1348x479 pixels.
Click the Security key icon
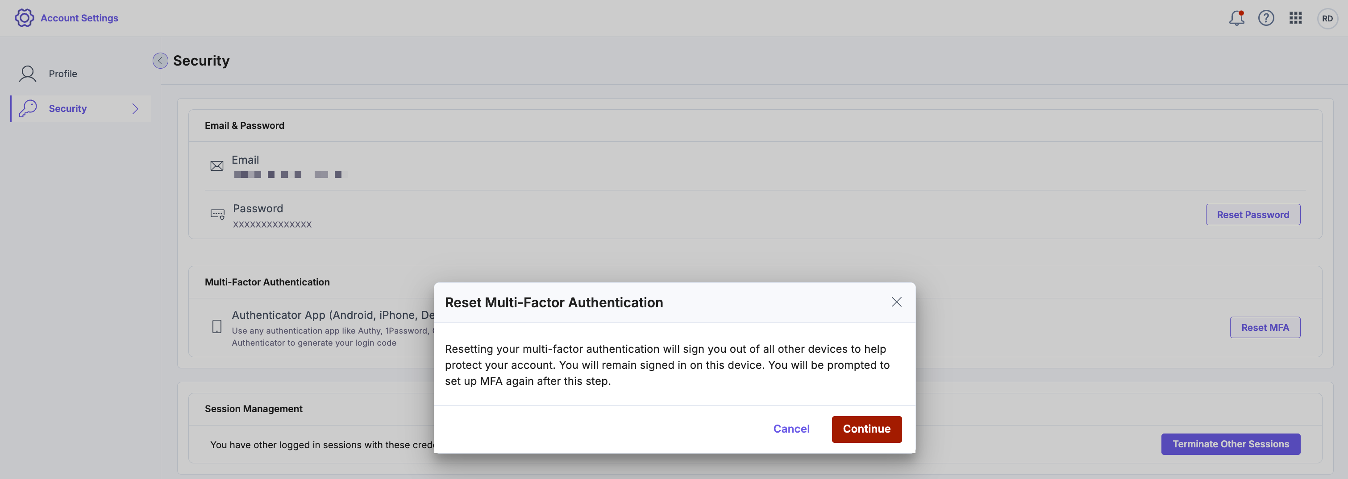[x=28, y=109]
